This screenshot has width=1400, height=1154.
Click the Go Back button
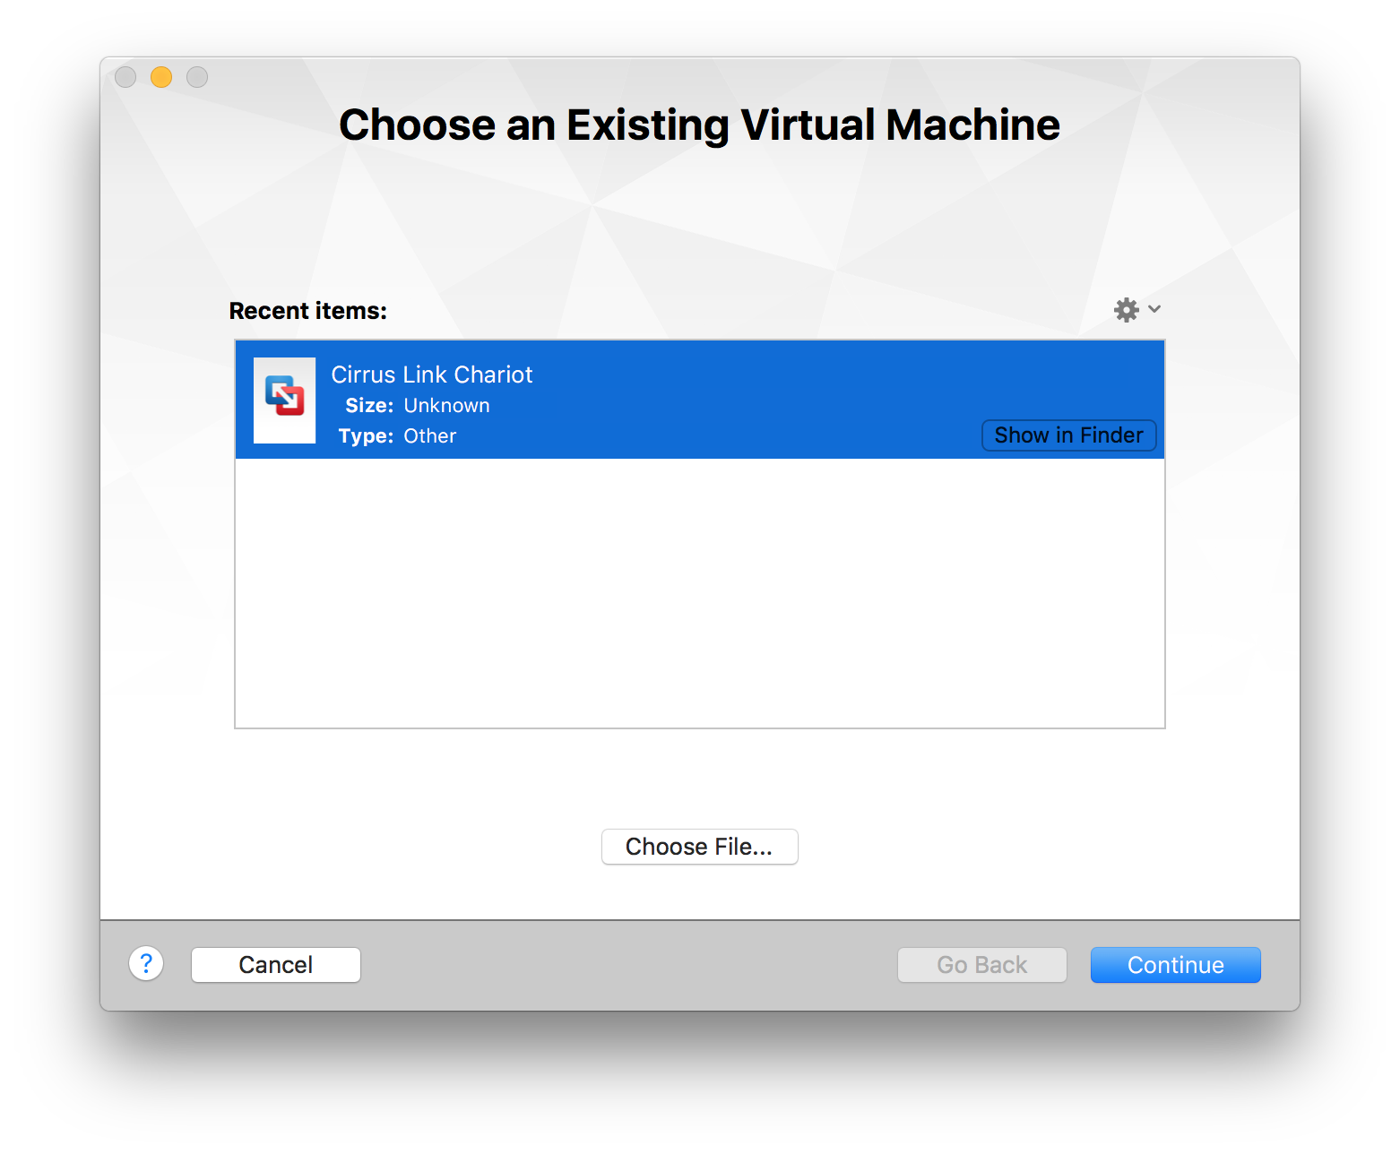coord(981,965)
